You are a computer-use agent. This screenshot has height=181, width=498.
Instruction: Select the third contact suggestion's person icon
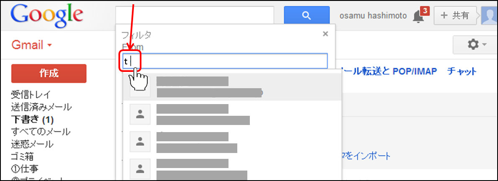tap(140, 142)
